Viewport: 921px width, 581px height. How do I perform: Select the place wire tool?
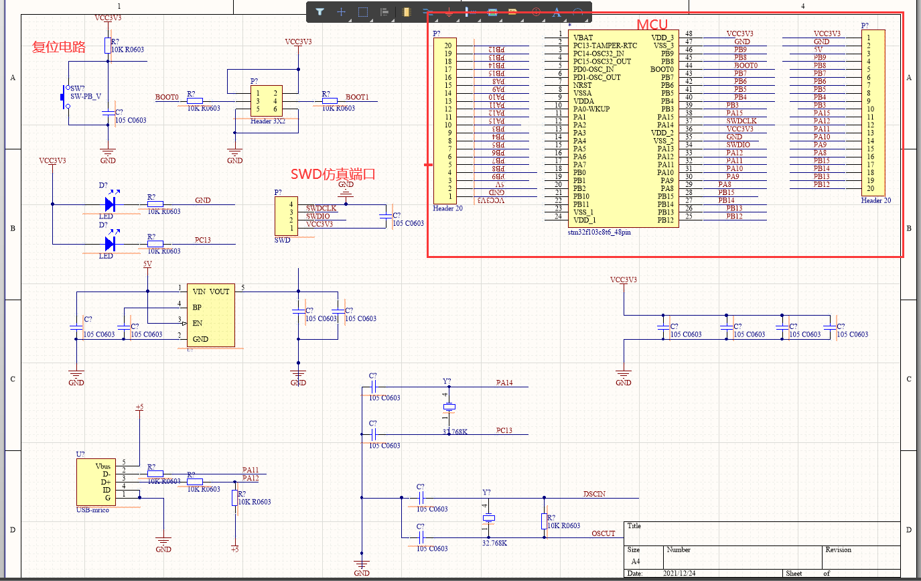pos(428,11)
